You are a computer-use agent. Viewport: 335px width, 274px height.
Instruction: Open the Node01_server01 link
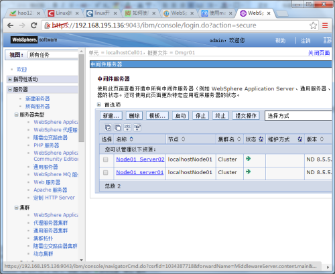pos(140,172)
